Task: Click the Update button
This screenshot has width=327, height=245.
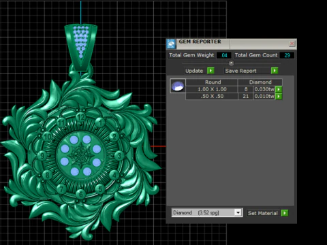Action: [194, 71]
